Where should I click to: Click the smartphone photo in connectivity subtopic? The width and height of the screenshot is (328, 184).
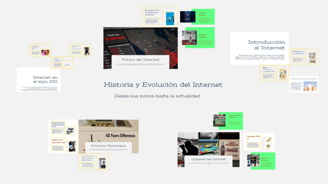(87, 51)
